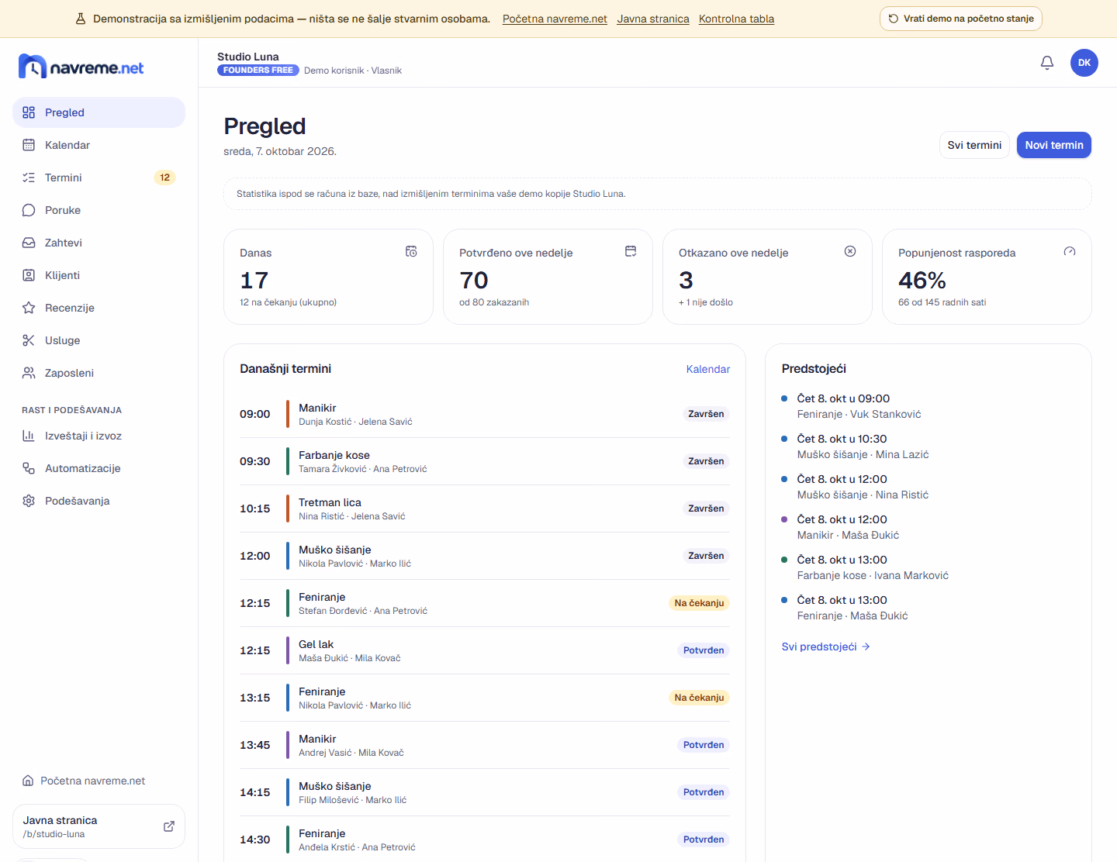Image resolution: width=1117 pixels, height=862 pixels.
Task: Click calendar-check icon in Potvrđeno ove nedelje card
Action: coord(631,251)
